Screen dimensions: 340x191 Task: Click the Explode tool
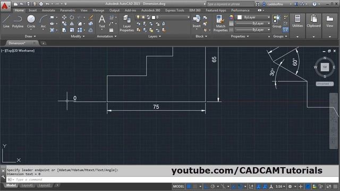click(x=91, y=23)
